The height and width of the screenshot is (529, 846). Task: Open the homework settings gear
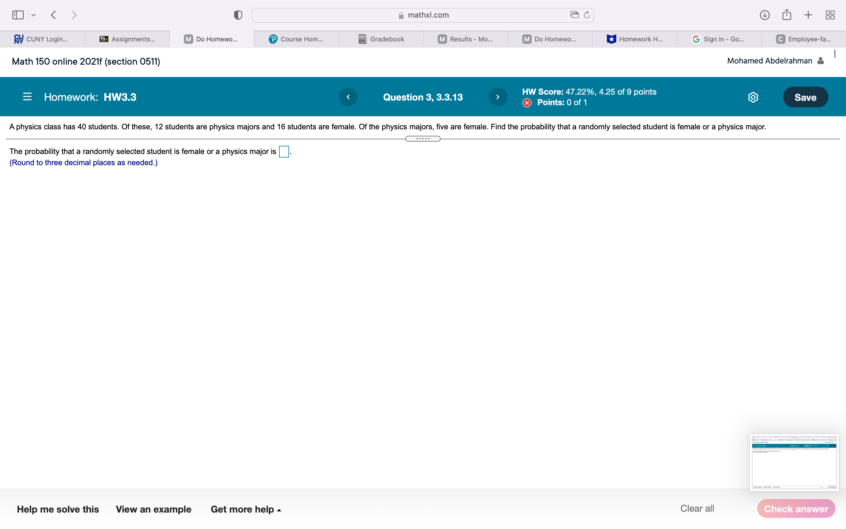coord(753,97)
